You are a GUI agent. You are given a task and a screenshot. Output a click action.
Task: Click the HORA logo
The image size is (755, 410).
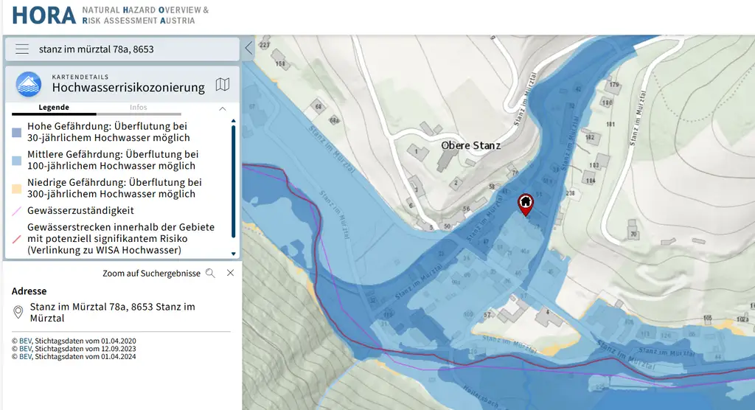[44, 16]
